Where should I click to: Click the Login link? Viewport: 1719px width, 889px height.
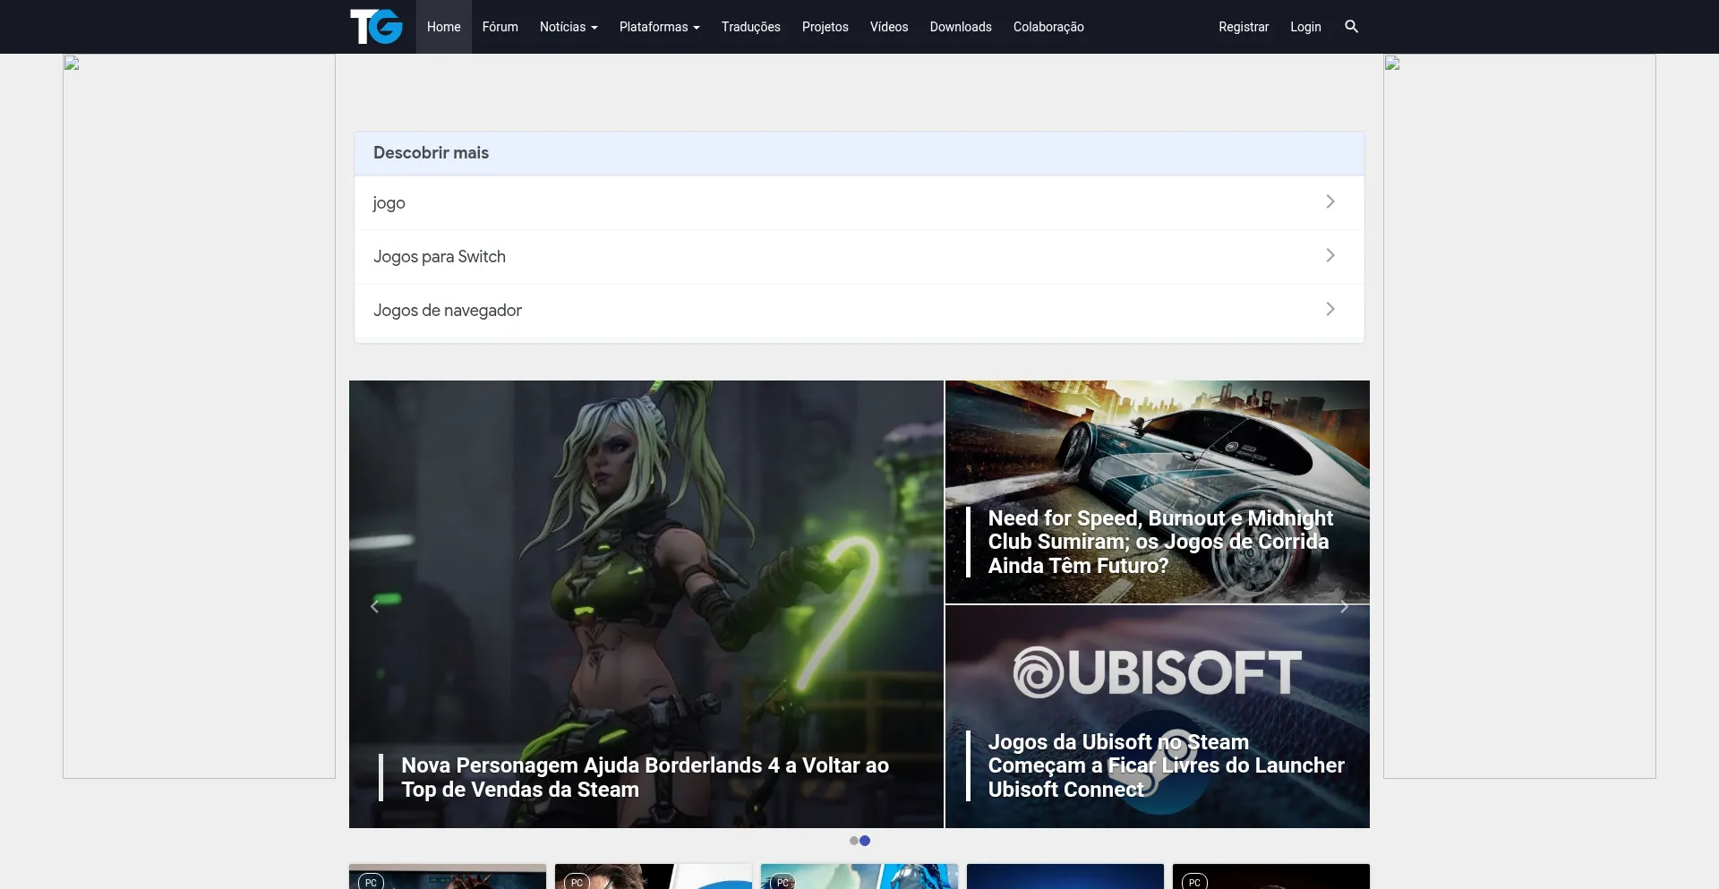pyautogui.click(x=1305, y=27)
